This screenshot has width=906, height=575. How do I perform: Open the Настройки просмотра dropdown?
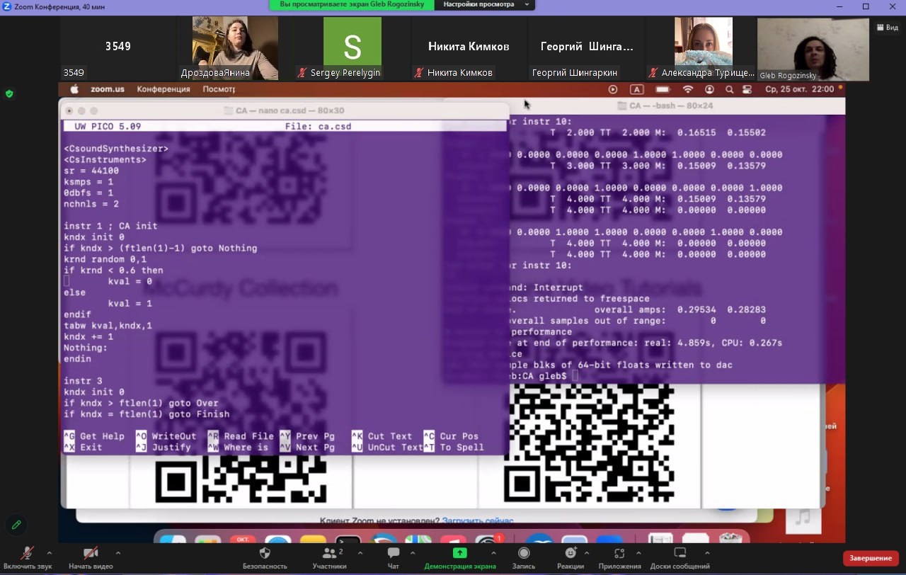[x=486, y=4]
